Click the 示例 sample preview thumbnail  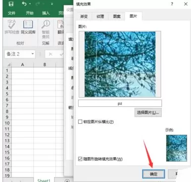click(177, 148)
